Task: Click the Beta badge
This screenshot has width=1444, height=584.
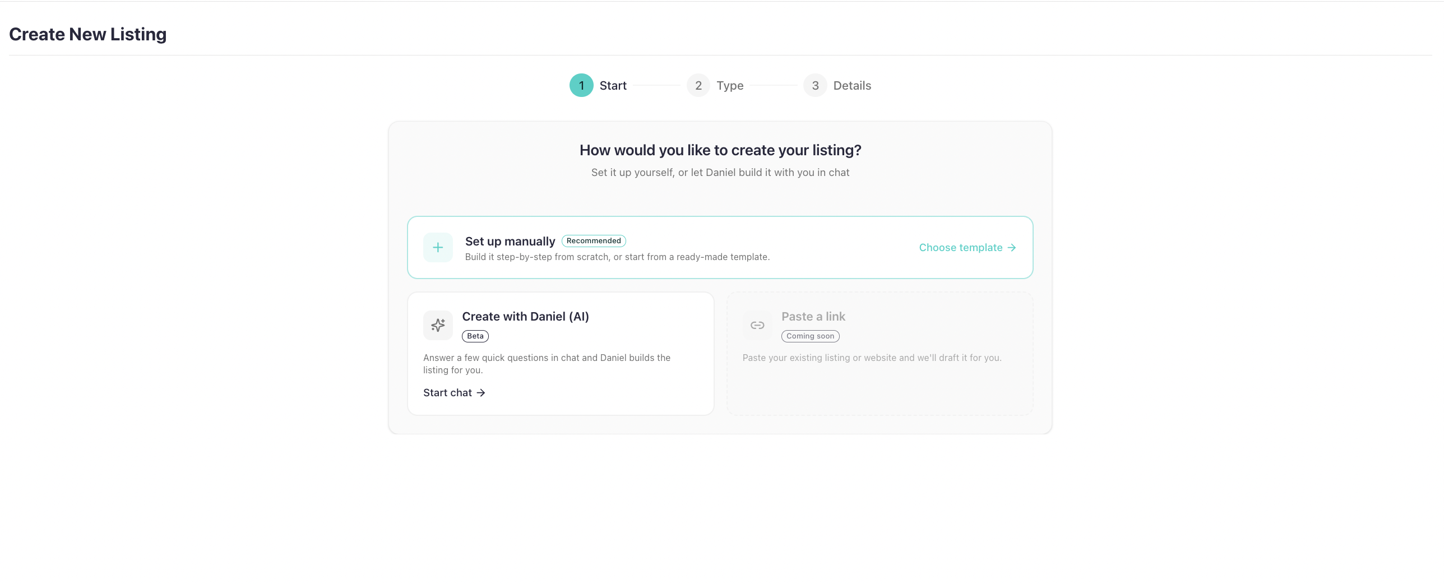Action: click(x=475, y=336)
